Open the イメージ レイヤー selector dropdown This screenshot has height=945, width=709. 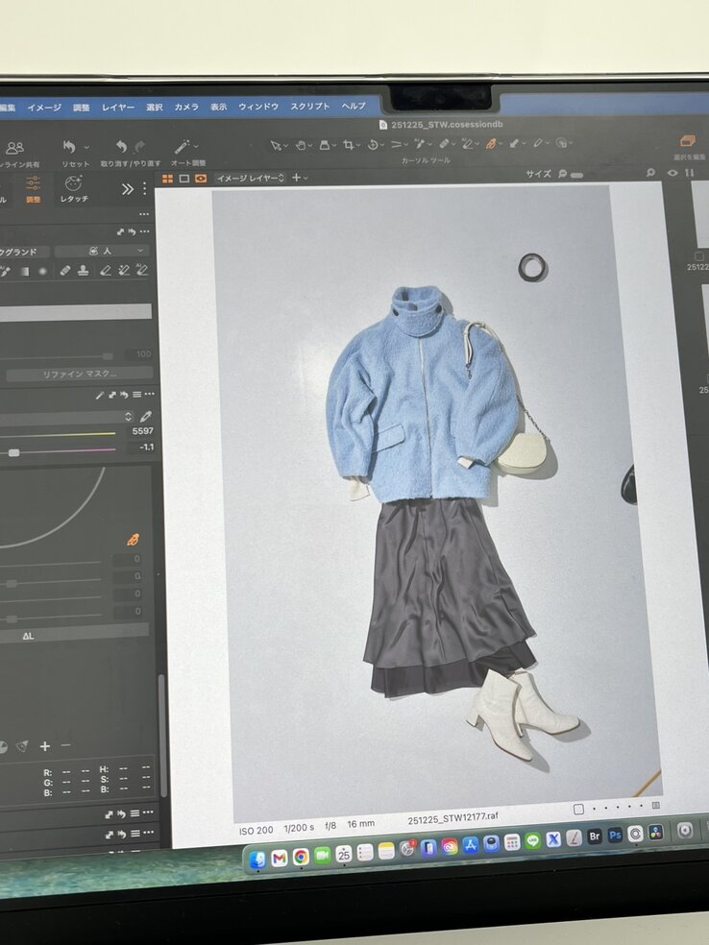click(250, 179)
